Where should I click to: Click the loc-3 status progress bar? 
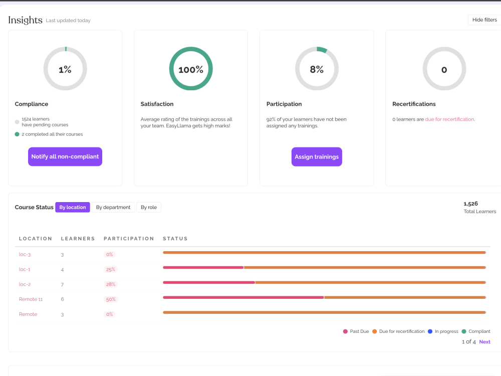click(x=324, y=253)
